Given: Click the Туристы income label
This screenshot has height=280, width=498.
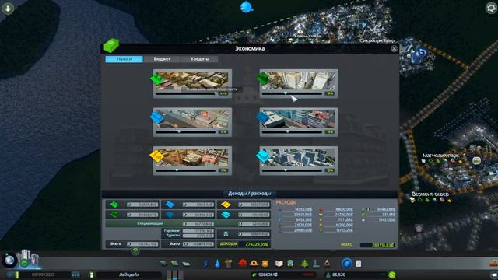Looking at the screenshot, I should [x=173, y=236].
